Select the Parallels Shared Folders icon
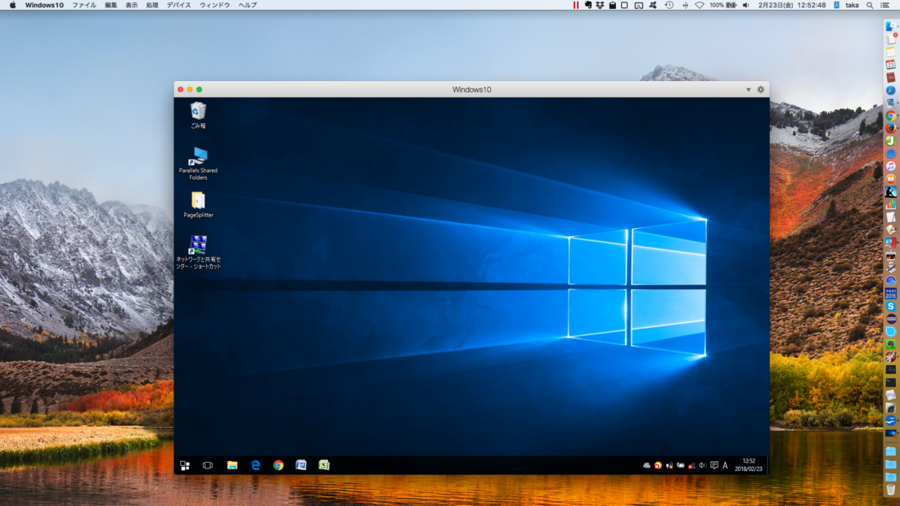 point(198,163)
